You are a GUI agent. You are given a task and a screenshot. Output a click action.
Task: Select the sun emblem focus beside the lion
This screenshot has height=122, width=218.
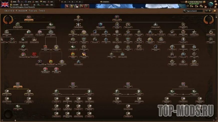pos(73,55)
